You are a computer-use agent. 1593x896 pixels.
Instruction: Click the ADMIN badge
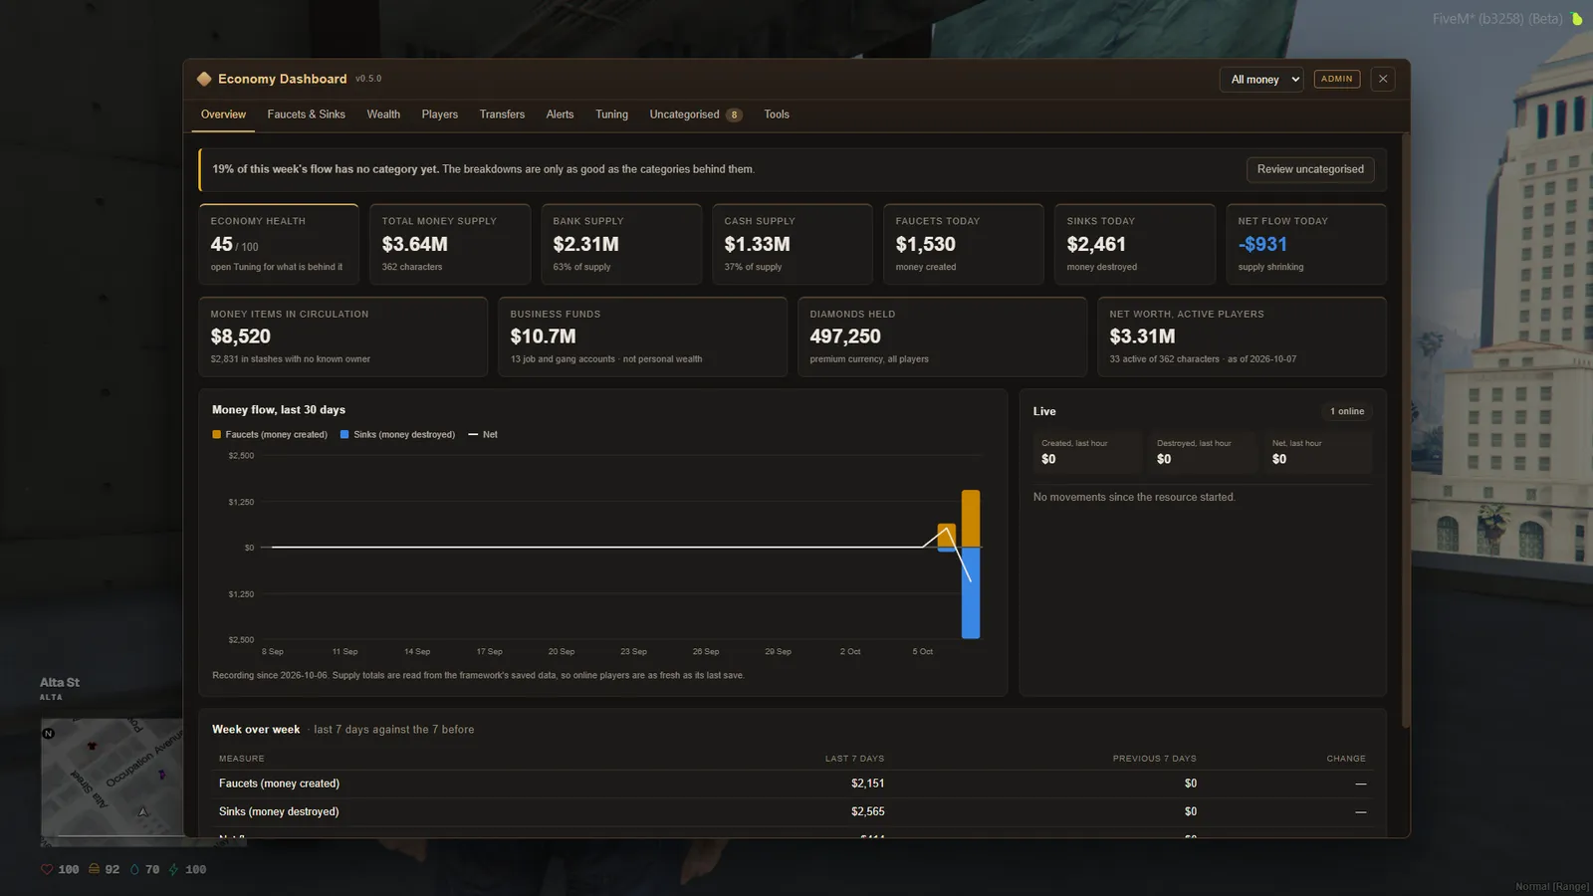1337,79
